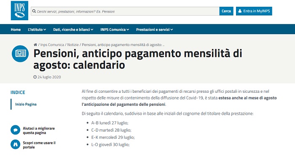Viewport: 295px width, 156px height.
Task: Click the page title 'Pensioni, anticipo pagamento mensilità'
Action: 138,59
